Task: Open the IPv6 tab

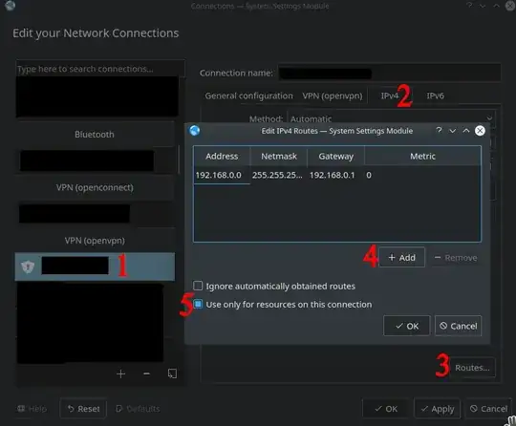Action: (x=435, y=96)
